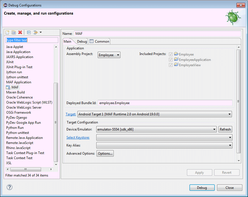
Task: Switch to the Main tab
Action: coord(67,42)
